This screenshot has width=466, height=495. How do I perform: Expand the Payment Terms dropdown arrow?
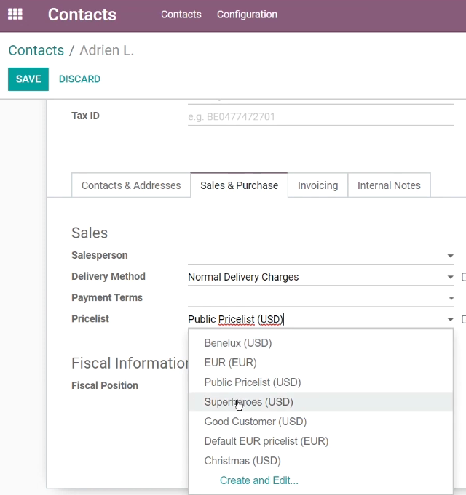pos(451,298)
